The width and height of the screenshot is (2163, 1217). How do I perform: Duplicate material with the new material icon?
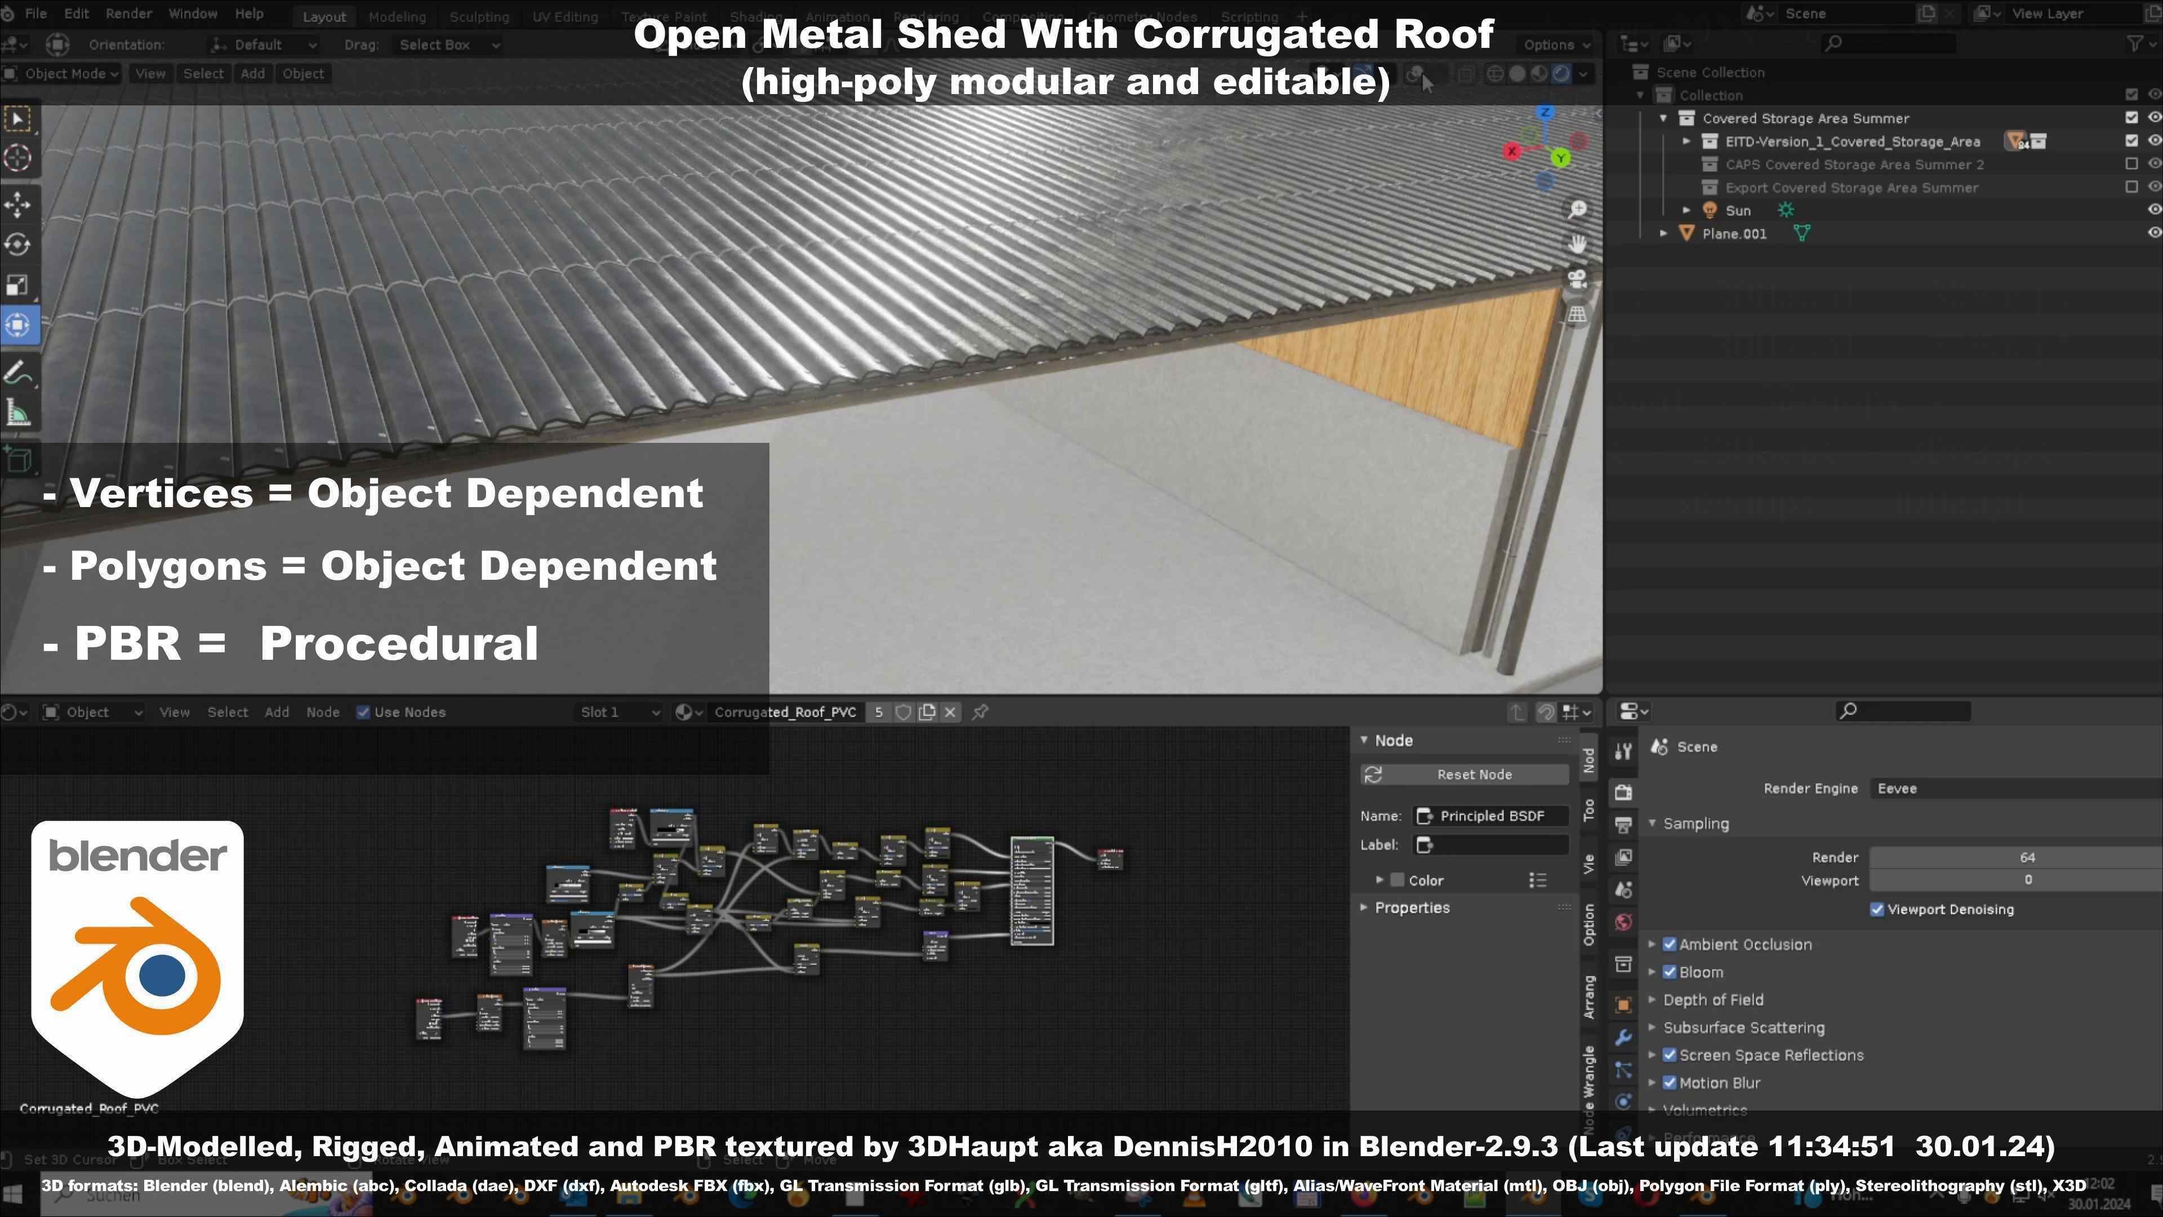click(x=927, y=712)
